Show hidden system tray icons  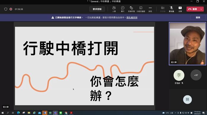click(175, 113)
